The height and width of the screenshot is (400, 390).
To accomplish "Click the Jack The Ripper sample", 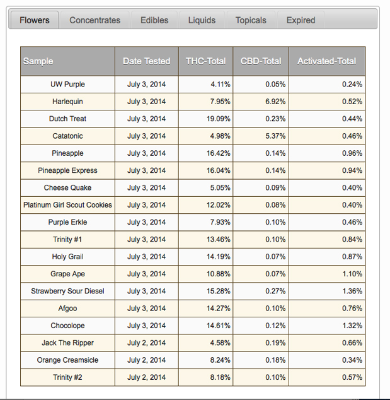I will pos(67,343).
